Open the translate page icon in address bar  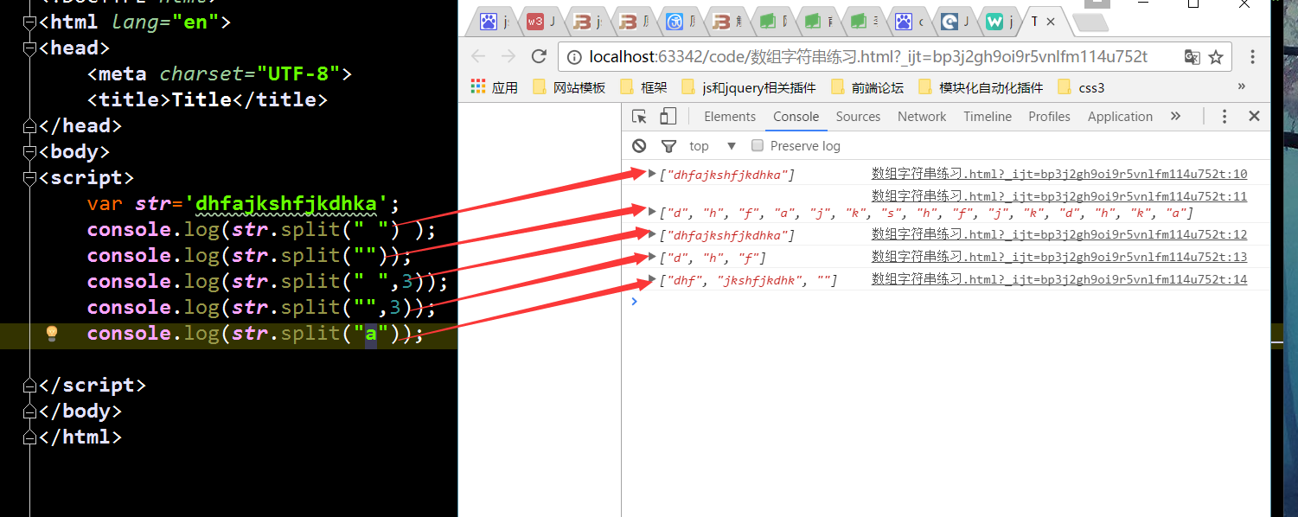click(x=1192, y=57)
